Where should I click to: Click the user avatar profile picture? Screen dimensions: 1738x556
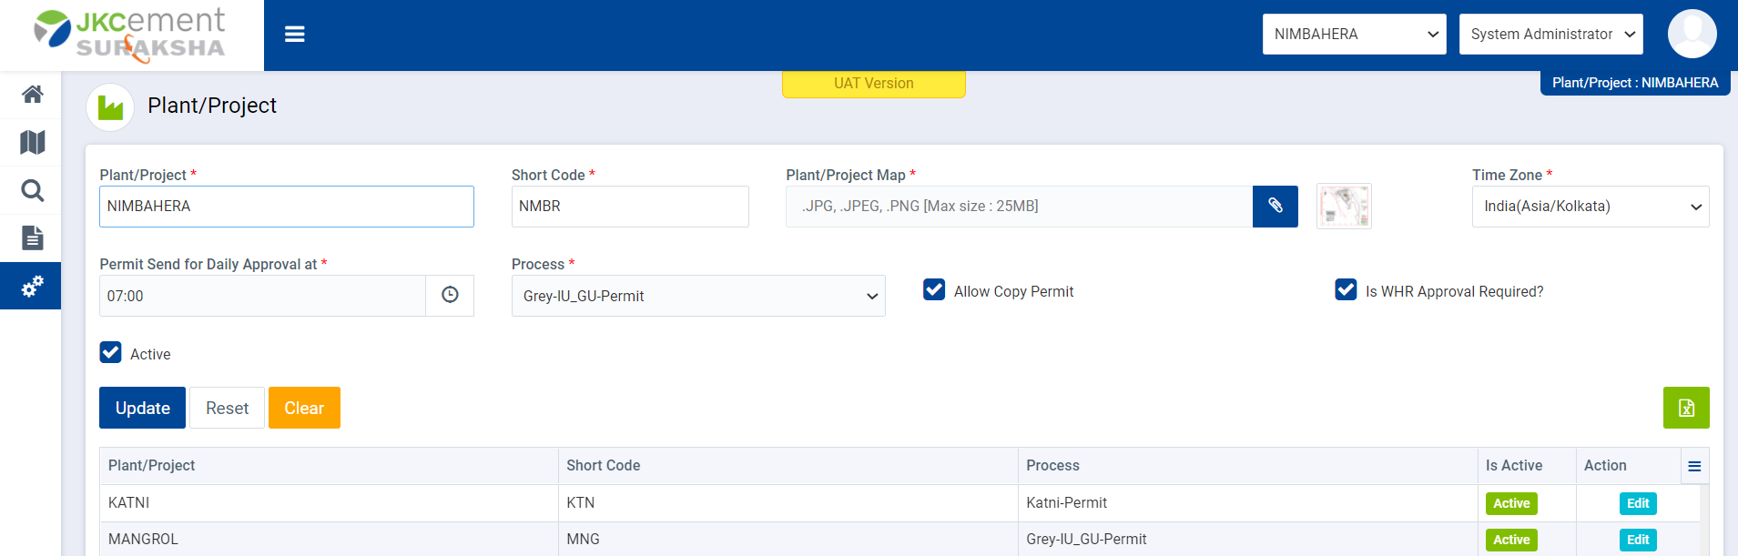pyautogui.click(x=1692, y=35)
